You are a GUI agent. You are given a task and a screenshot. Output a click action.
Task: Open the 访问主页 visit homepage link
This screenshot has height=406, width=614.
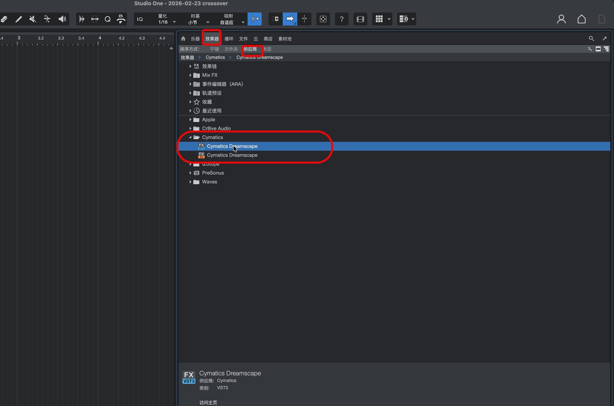tap(208, 402)
